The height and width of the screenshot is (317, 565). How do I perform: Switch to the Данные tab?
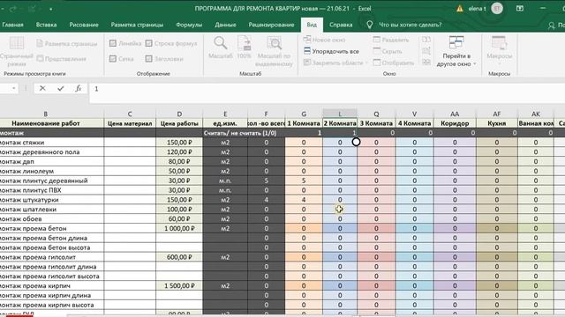225,25
